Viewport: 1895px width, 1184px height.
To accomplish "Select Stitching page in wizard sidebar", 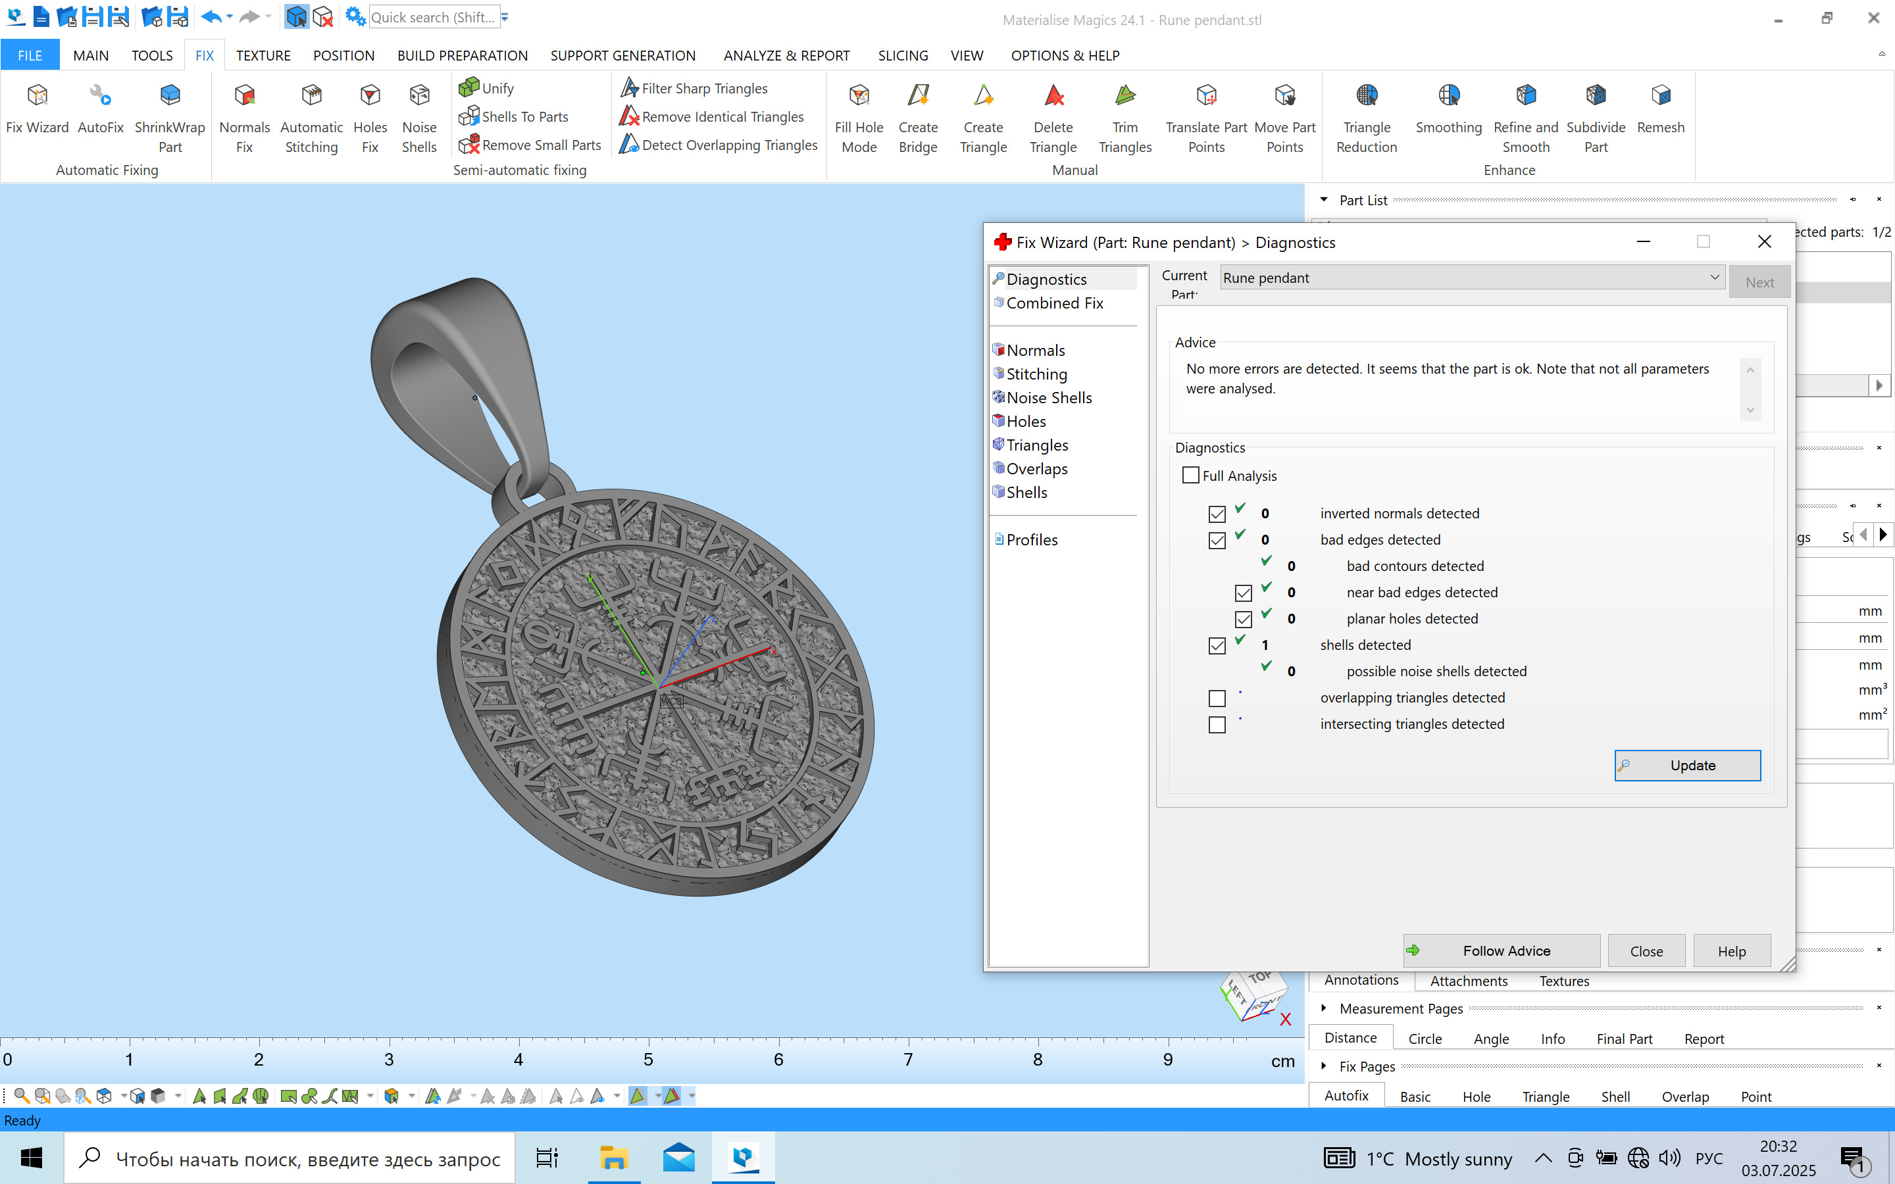I will click(x=1036, y=374).
